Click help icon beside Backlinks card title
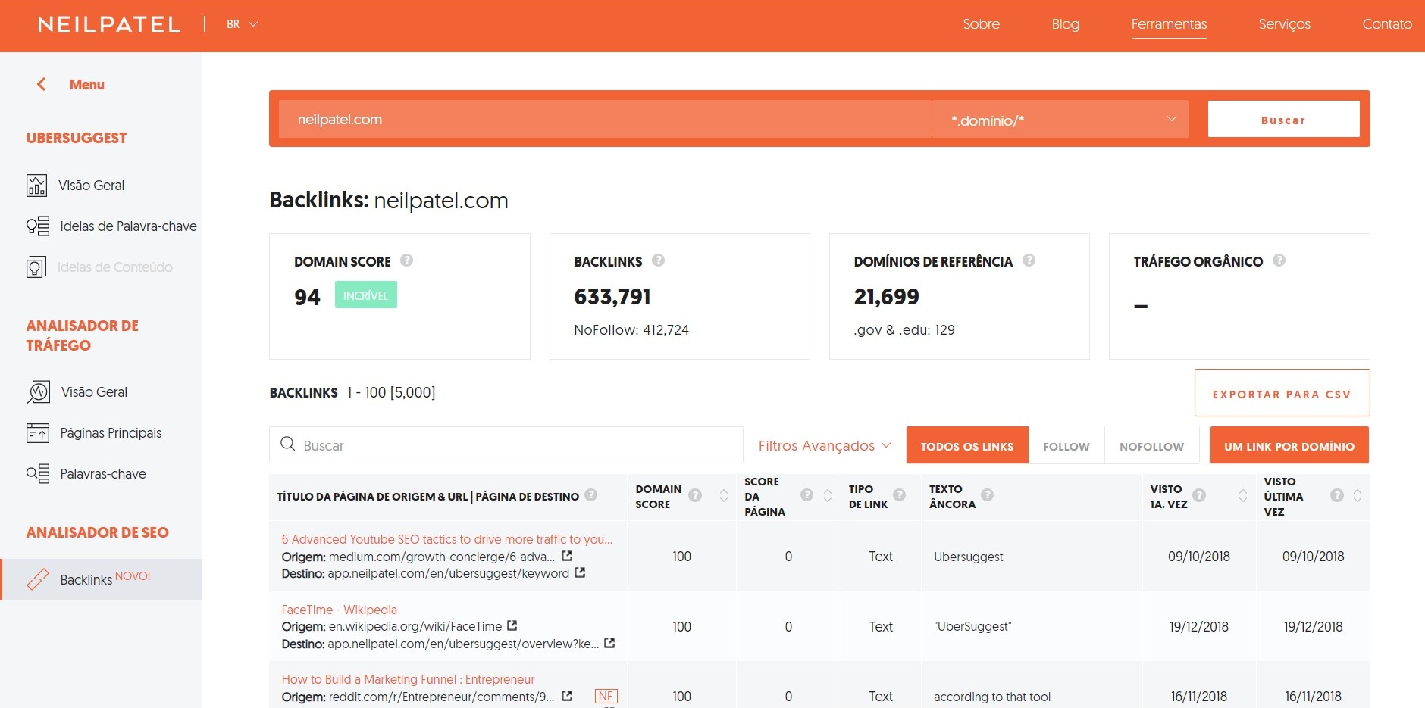Viewport: 1425px width, 708px height. pos(658,260)
